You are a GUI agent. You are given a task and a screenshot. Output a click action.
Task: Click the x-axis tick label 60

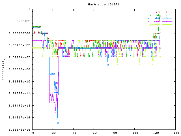(94, 133)
